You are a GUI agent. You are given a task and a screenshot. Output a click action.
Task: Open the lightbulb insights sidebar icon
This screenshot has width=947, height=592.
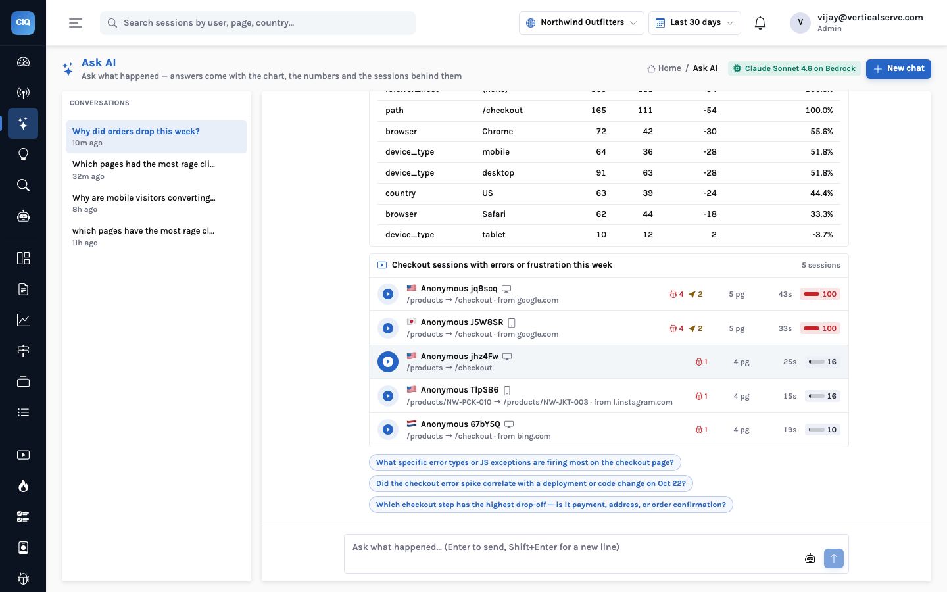point(23,155)
